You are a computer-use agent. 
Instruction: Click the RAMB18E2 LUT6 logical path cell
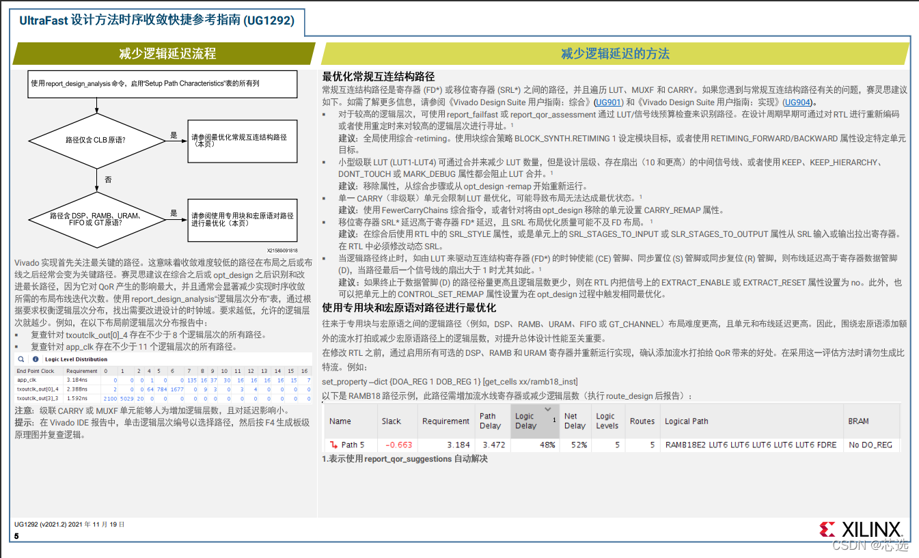750,445
